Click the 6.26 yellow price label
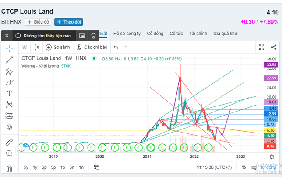Viewport: 282px width, 177px height. 270,130
